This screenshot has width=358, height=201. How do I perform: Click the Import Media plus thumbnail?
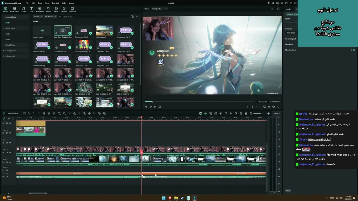pos(42,30)
